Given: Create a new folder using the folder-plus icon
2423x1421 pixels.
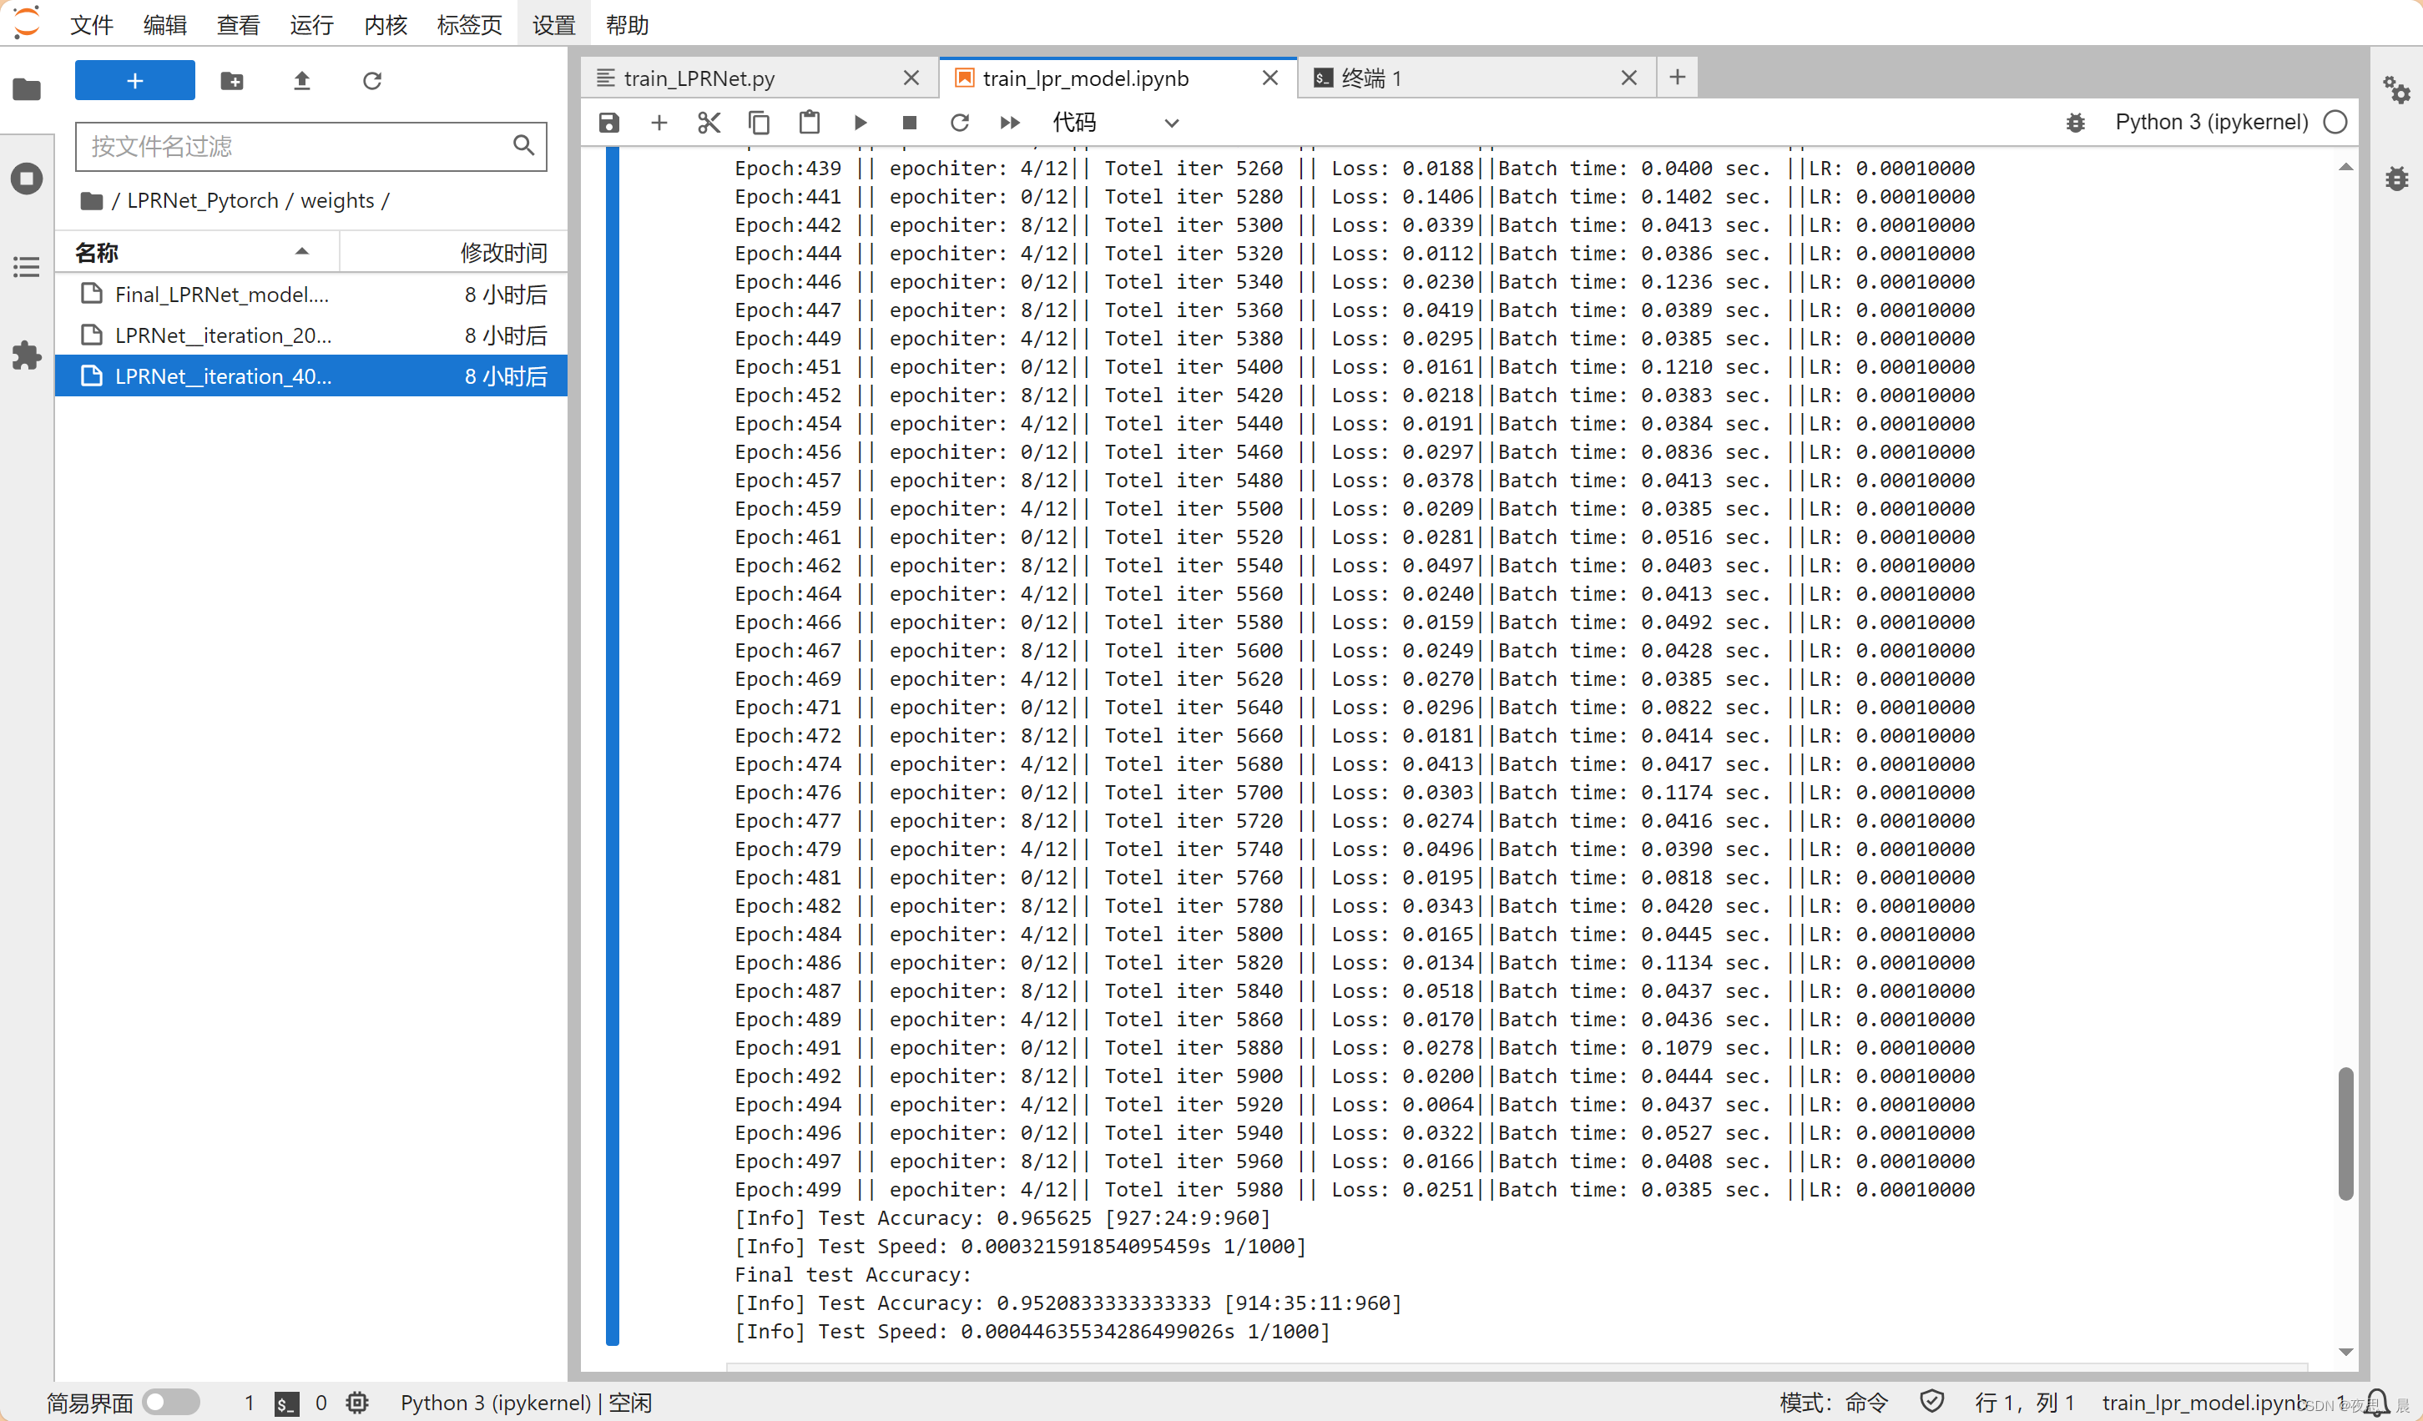Looking at the screenshot, I should (x=232, y=81).
